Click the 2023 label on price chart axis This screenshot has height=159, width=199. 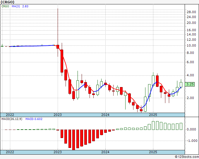(x=58, y=115)
